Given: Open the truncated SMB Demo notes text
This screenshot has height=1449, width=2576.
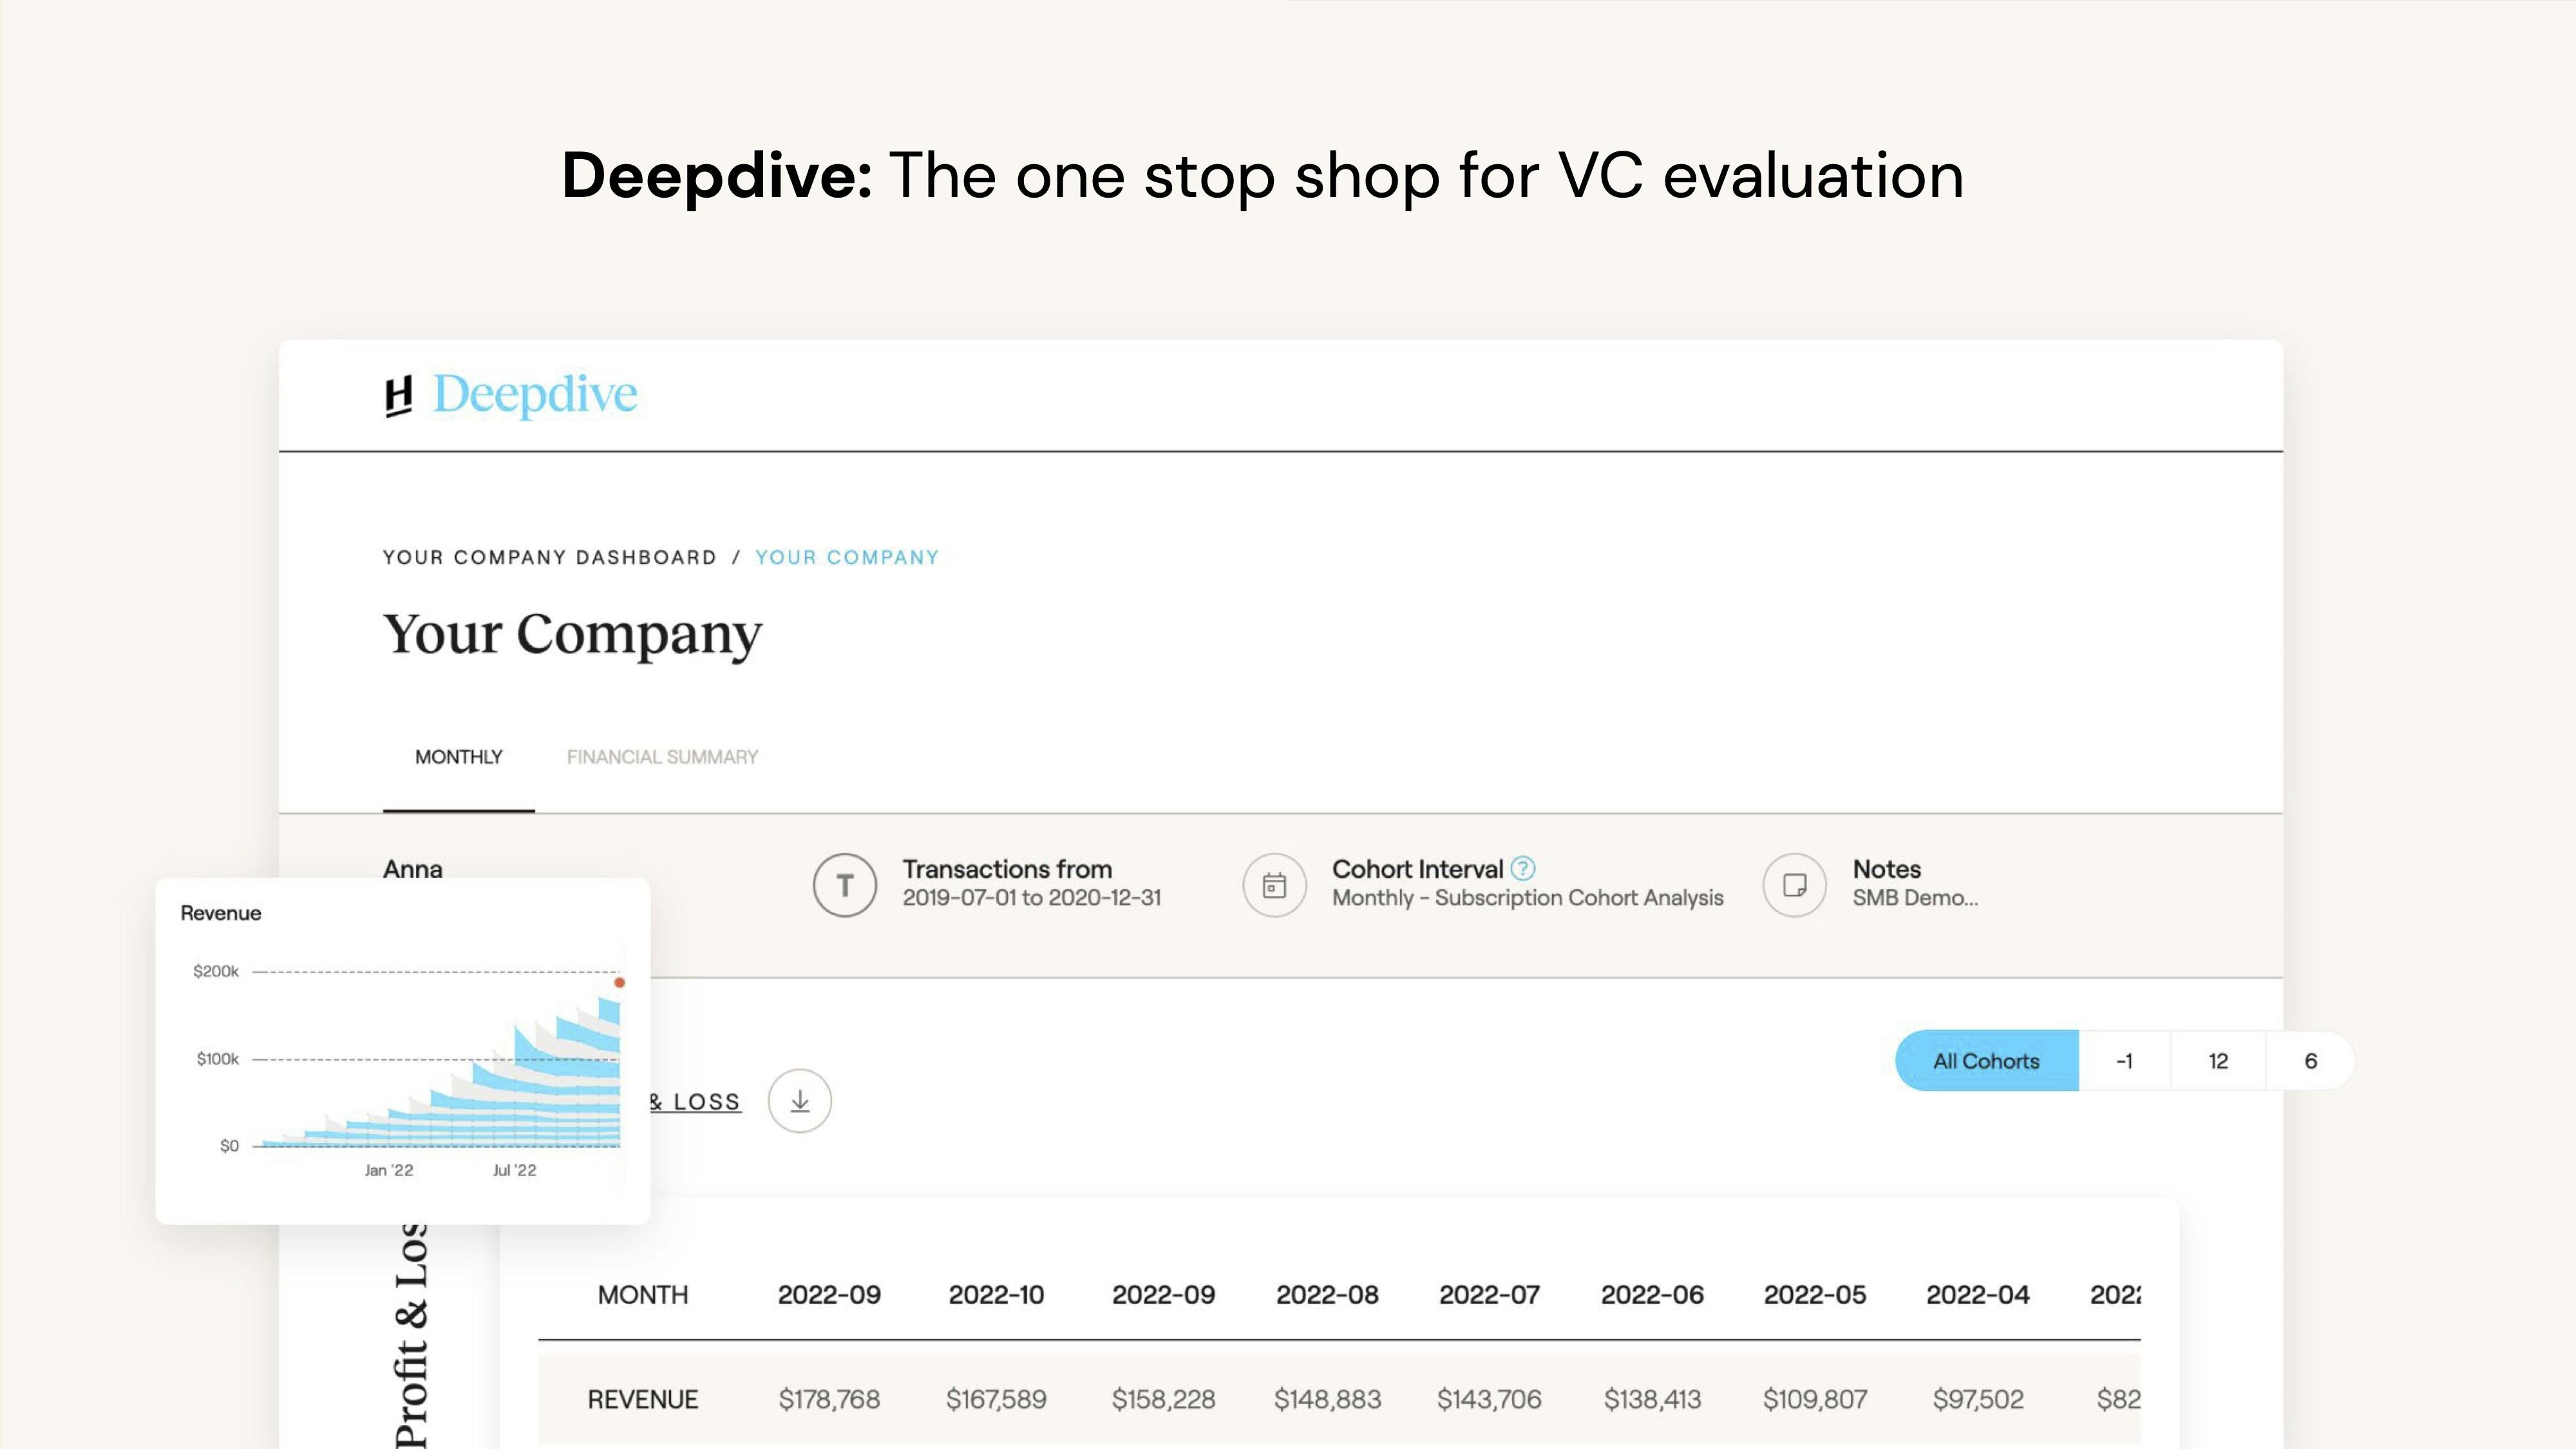Looking at the screenshot, I should coord(1915,898).
